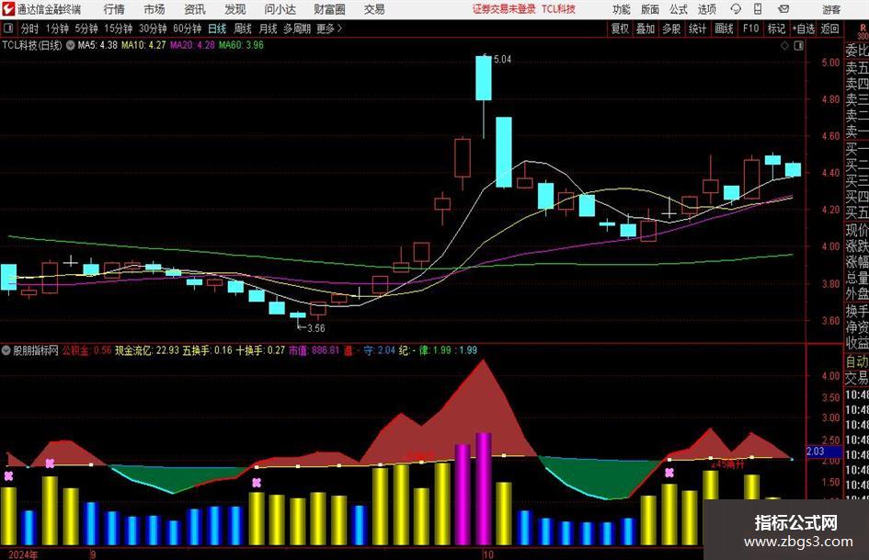Open the 功能 menu
Viewport: 869px width, 560px height.
622,9
